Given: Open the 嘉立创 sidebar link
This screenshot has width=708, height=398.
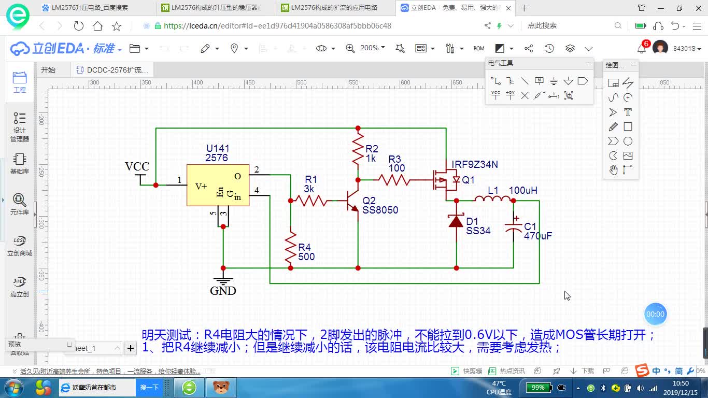Looking at the screenshot, I should tap(20, 287).
